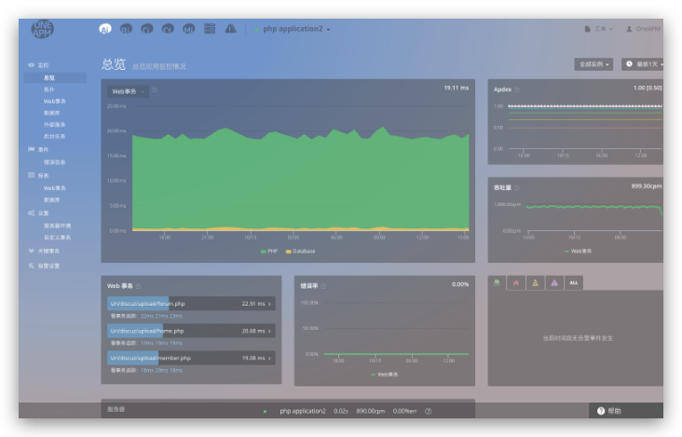This screenshot has height=437, width=682.
Task: Switch to the ALL alert events tab
Action: pyautogui.click(x=574, y=283)
